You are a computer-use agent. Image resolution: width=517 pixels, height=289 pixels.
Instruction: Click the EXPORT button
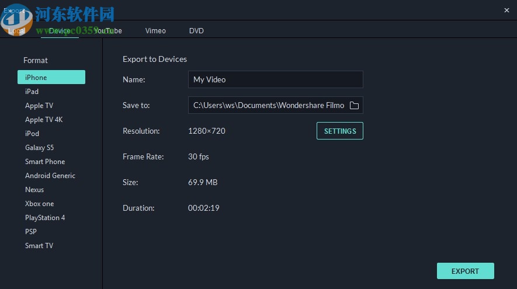click(465, 271)
